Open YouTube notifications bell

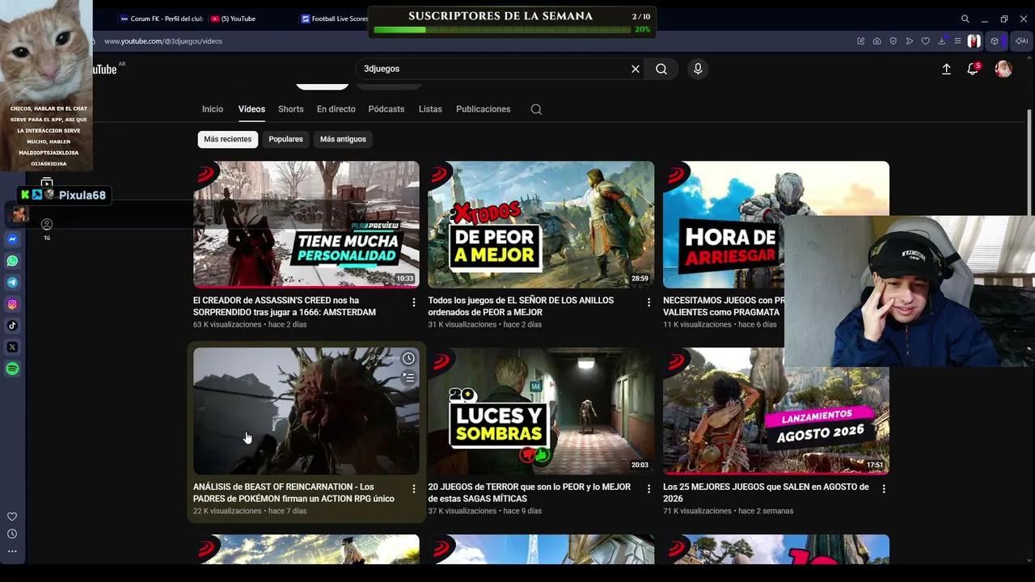[x=973, y=70]
